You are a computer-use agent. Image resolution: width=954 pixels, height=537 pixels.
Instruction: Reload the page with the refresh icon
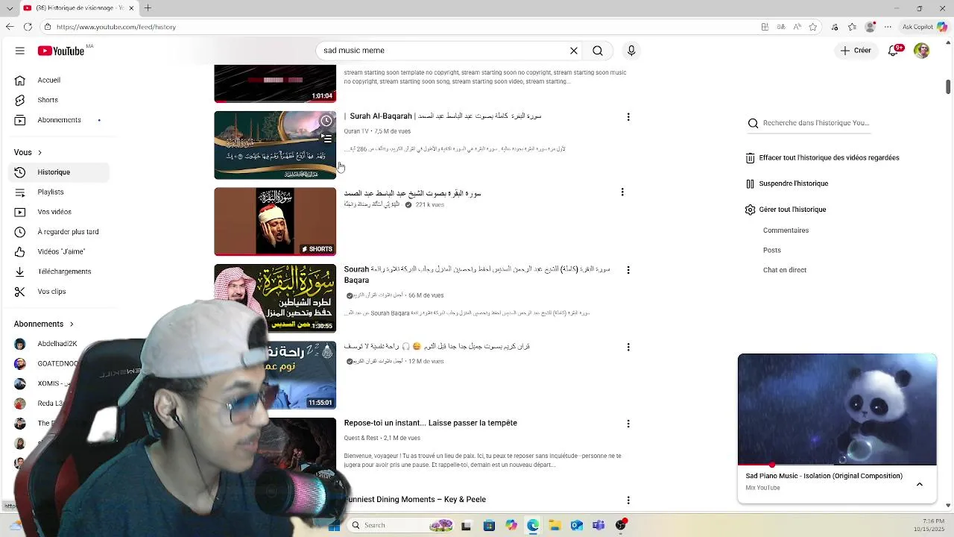(x=28, y=27)
